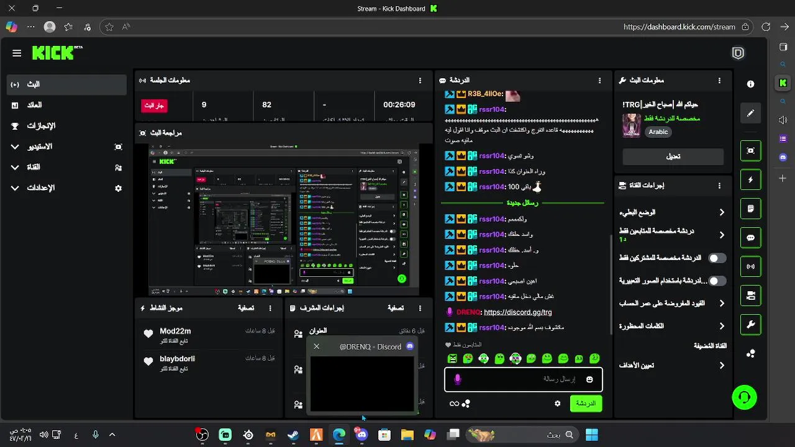The height and width of the screenshot is (447, 795).
Task: Click blaybdorli in activity feed
Action: click(x=177, y=359)
